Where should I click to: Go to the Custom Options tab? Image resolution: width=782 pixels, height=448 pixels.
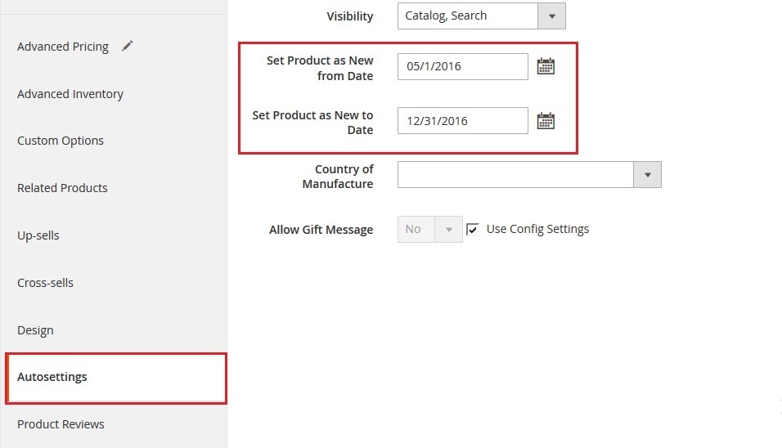(x=61, y=141)
